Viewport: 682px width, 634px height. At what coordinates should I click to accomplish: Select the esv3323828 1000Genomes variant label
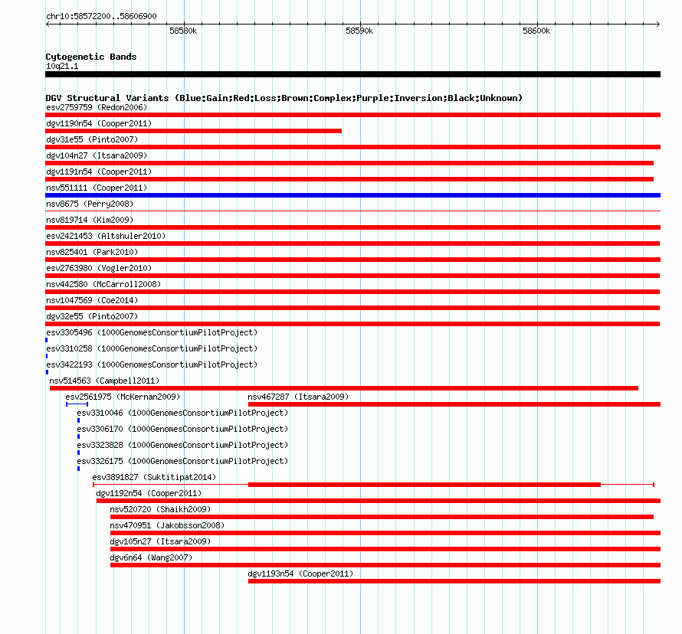[x=182, y=445]
